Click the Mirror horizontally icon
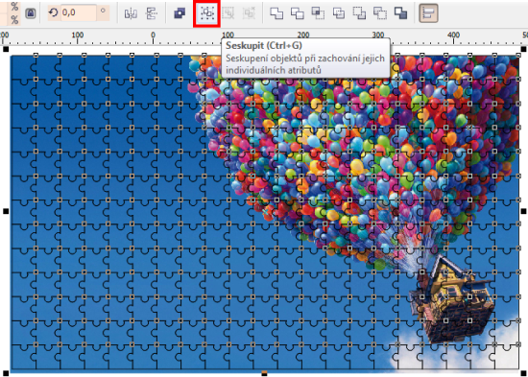Screen dimensions: 528x377 coord(131,13)
